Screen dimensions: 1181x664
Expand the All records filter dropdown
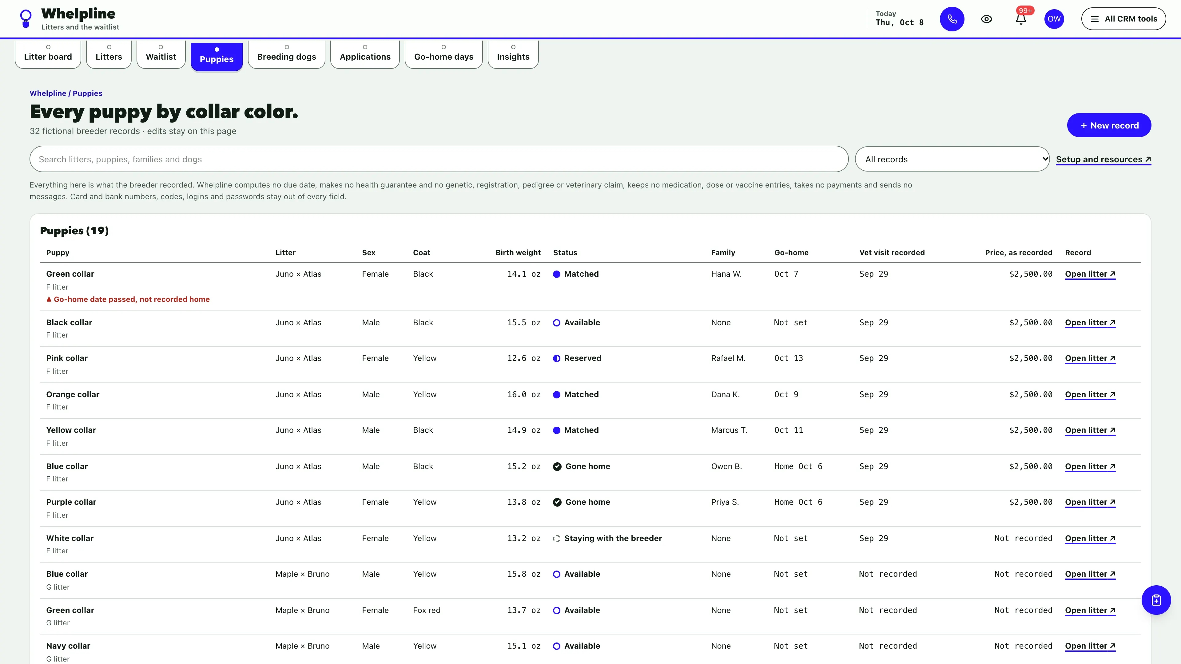pos(952,159)
